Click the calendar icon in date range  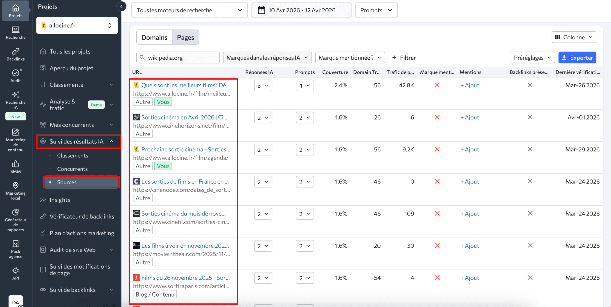(x=261, y=10)
